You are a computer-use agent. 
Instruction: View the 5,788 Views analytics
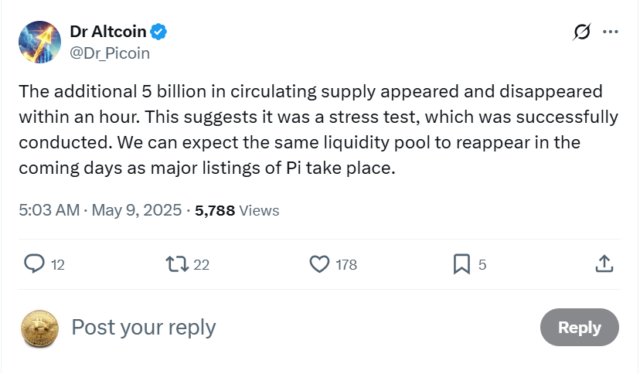pyautogui.click(x=237, y=210)
